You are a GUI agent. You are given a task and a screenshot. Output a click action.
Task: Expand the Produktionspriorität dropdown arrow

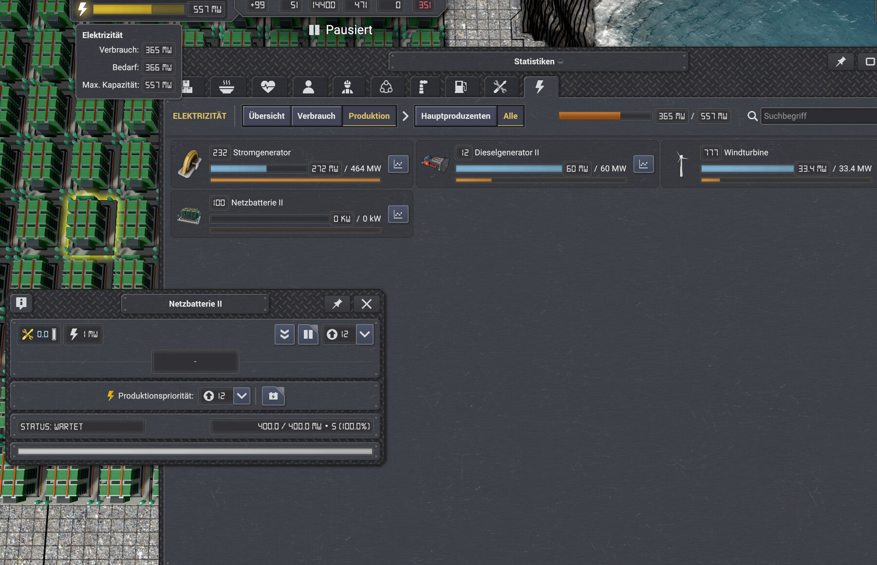pos(242,396)
